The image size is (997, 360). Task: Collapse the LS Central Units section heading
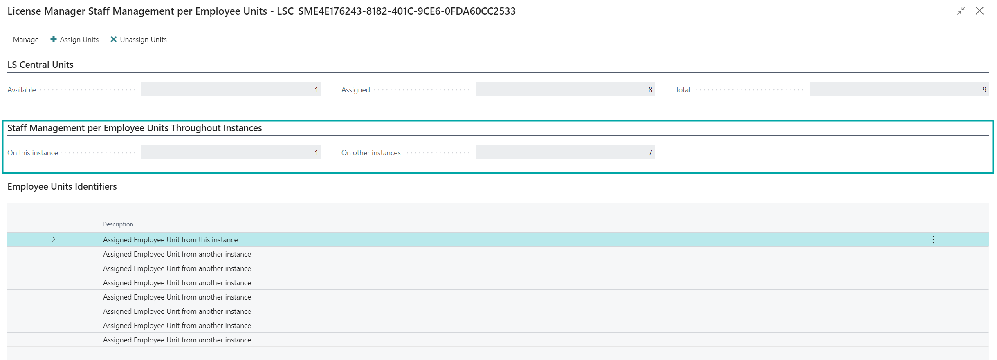40,65
